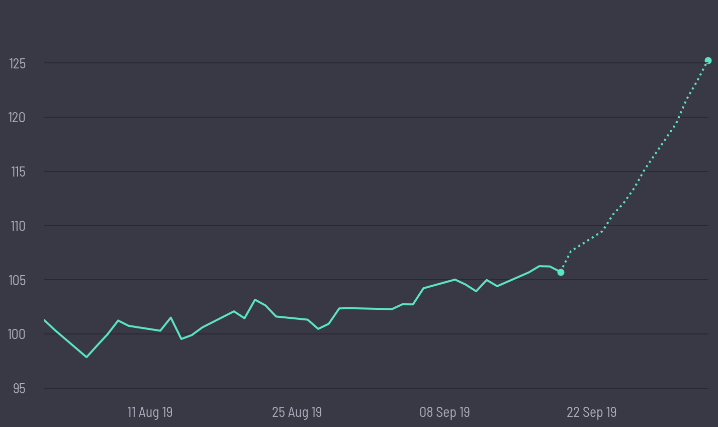718x427 pixels.
Task: Click the '08 Sep 19' date label
Action: pyautogui.click(x=444, y=412)
